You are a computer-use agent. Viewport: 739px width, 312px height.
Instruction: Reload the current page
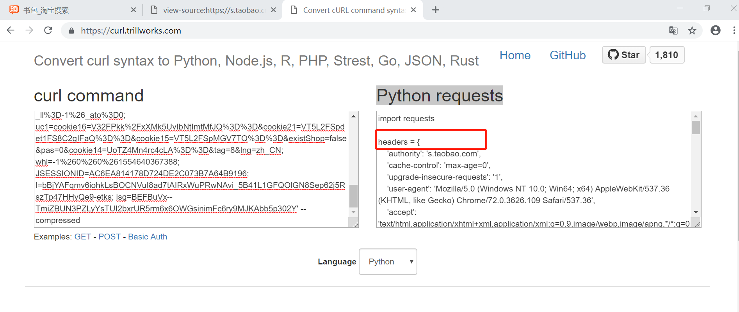click(48, 30)
